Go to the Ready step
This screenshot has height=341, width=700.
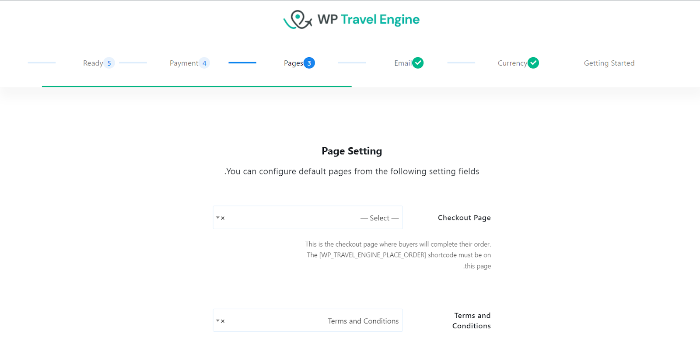[93, 63]
